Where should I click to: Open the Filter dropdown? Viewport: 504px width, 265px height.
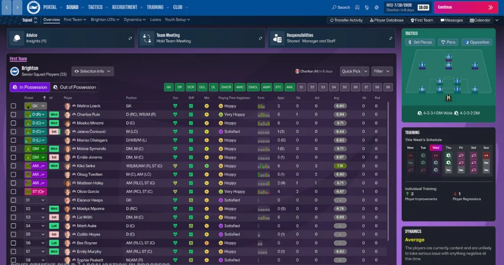(382, 71)
